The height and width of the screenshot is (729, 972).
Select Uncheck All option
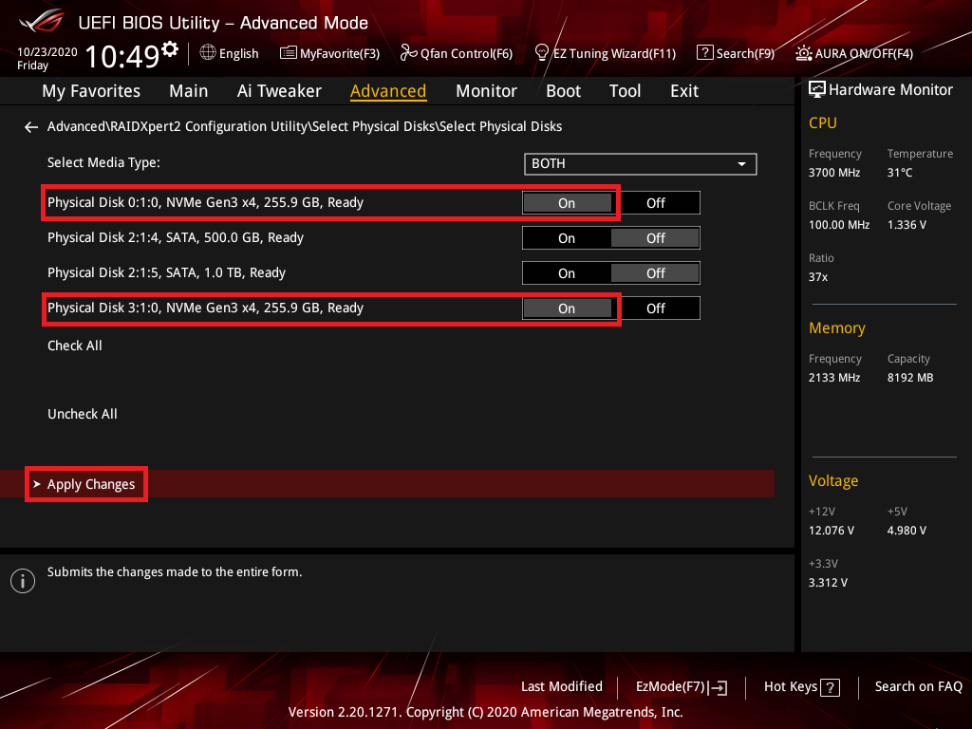[83, 414]
